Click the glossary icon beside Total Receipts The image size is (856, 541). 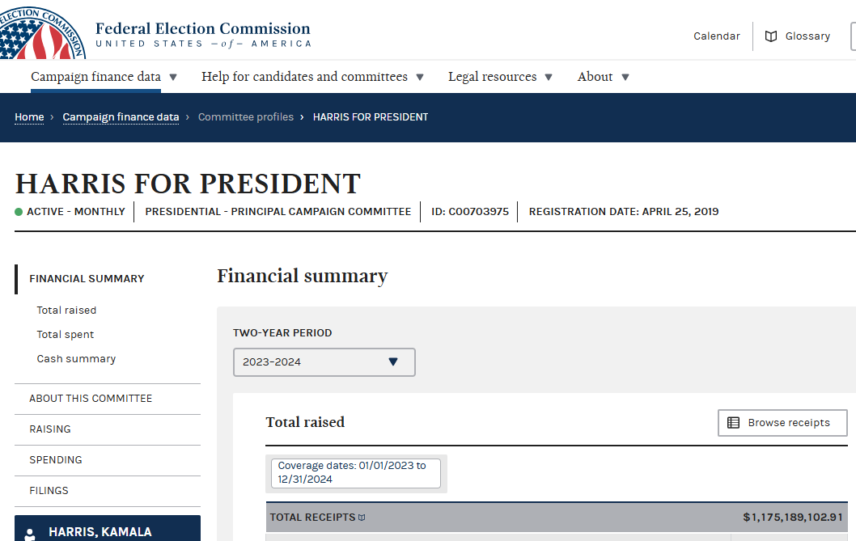(x=362, y=518)
